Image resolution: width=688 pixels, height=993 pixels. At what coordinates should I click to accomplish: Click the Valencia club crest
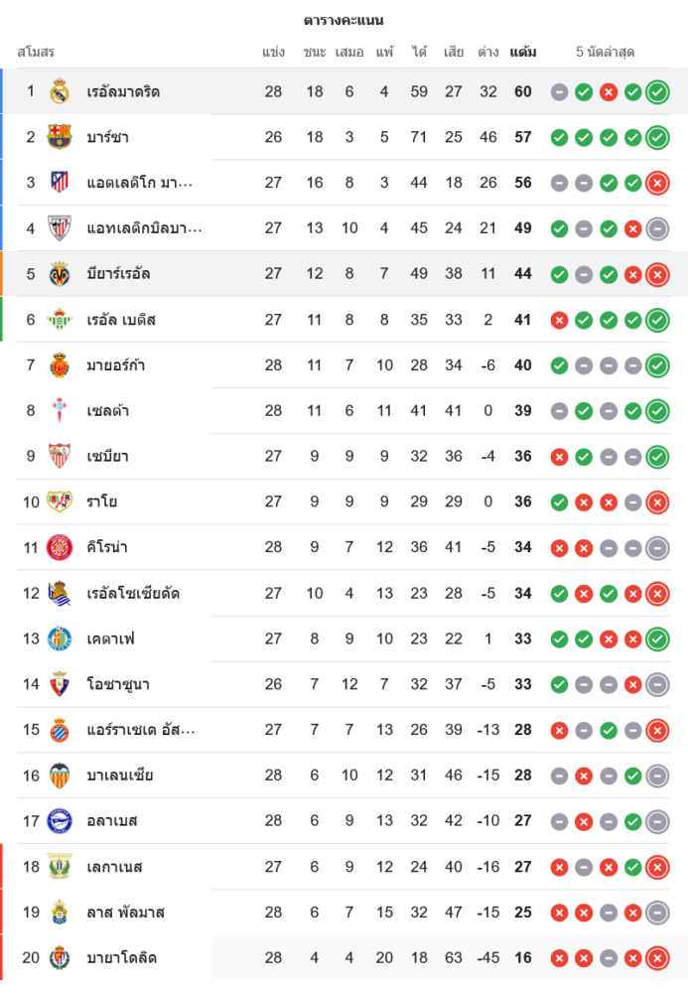pos(60,776)
